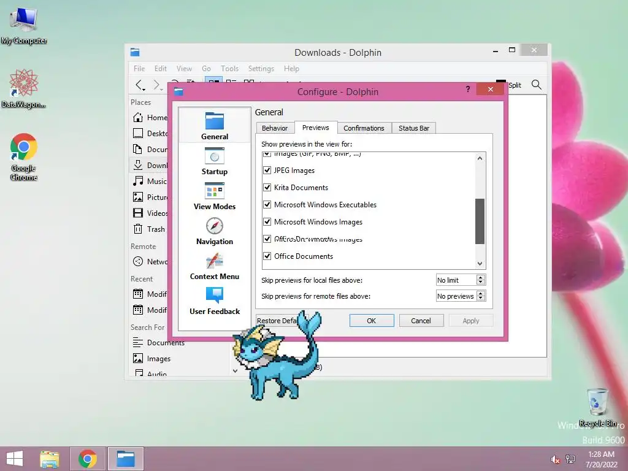The width and height of the screenshot is (628, 471).
Task: Click the search magnifier in Dolphin toolbar
Action: click(536, 85)
